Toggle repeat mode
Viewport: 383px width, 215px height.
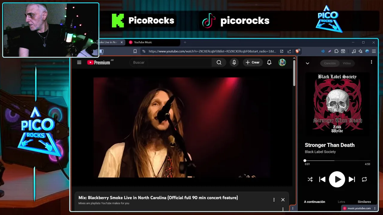[364, 179]
